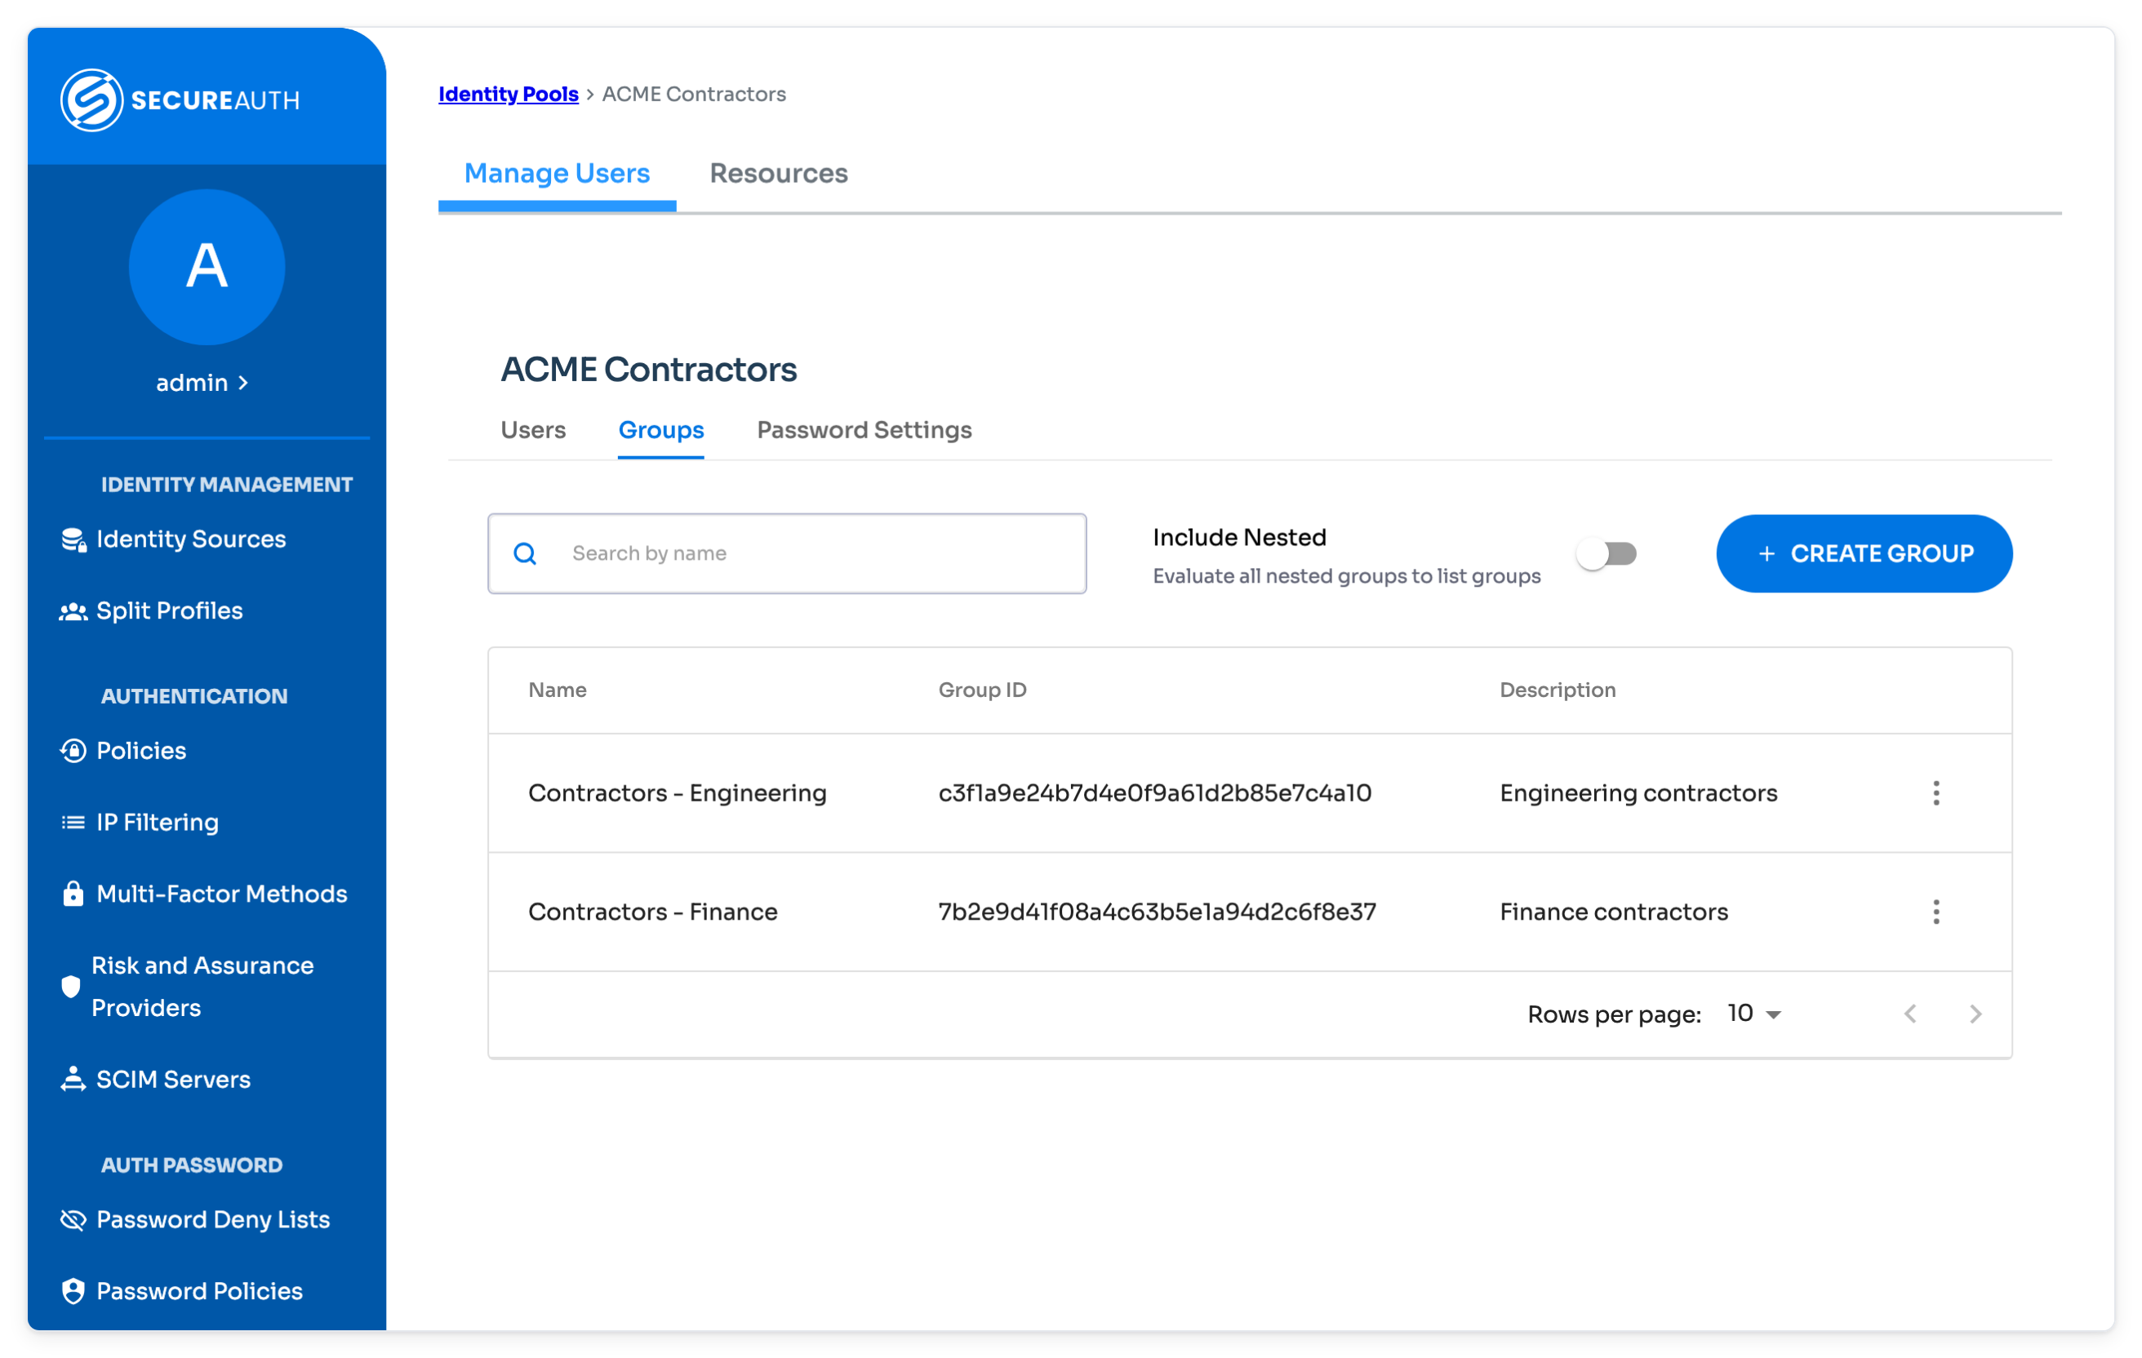Open actions menu for Contractors - Finance
This screenshot has width=2142, height=1358.
[x=1936, y=912]
